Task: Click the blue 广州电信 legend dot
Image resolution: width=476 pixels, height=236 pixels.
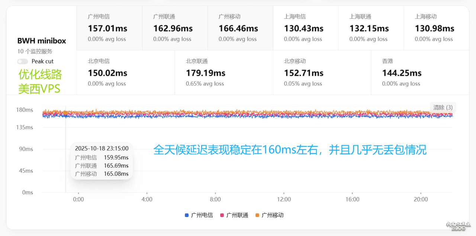Action: [x=187, y=215]
